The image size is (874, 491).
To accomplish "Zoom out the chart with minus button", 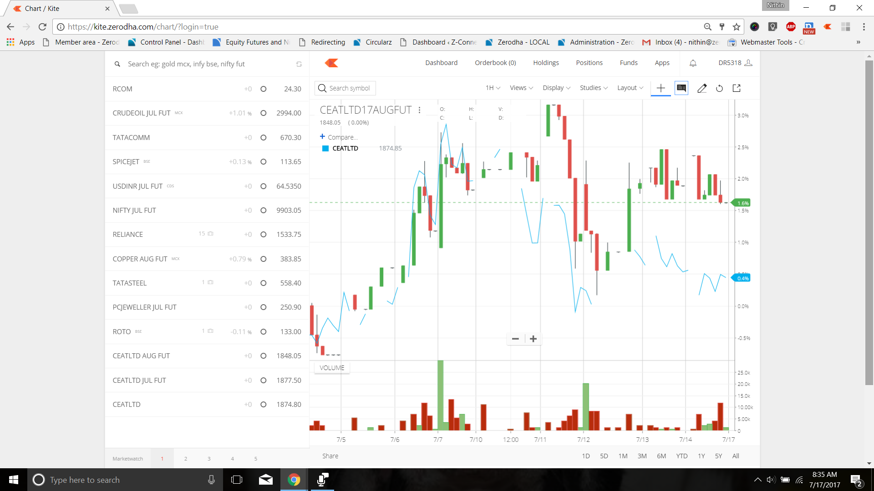I will point(515,339).
